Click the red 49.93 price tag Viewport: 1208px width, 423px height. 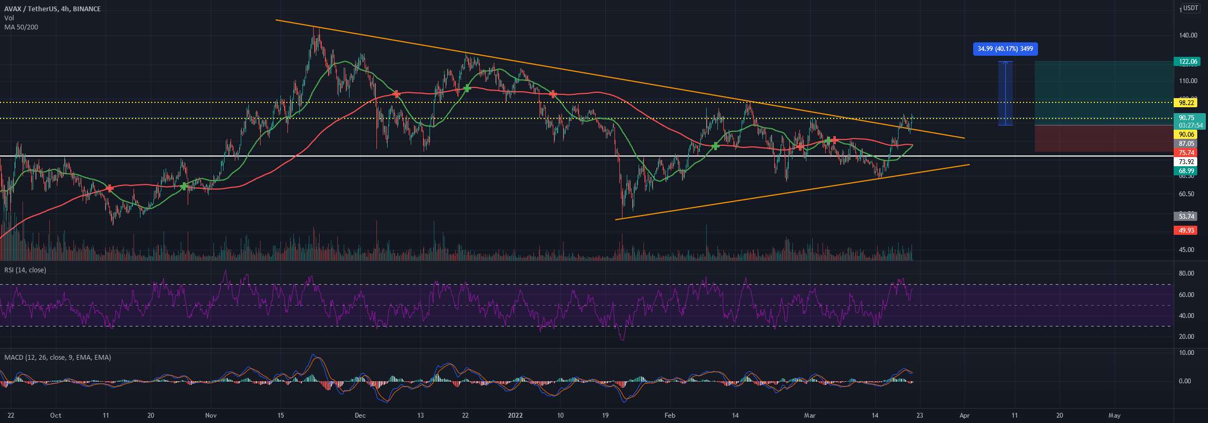coord(1185,230)
